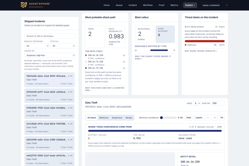This screenshot has height=166, width=249.
Task: Click the Minimum confidence slider handle
Action: pos(161,118)
